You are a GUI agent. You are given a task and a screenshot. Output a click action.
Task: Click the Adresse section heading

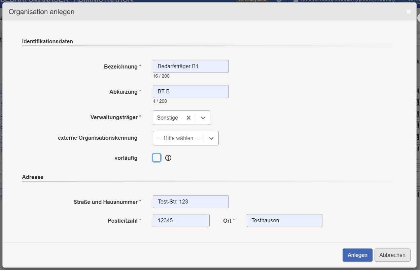(x=33, y=177)
